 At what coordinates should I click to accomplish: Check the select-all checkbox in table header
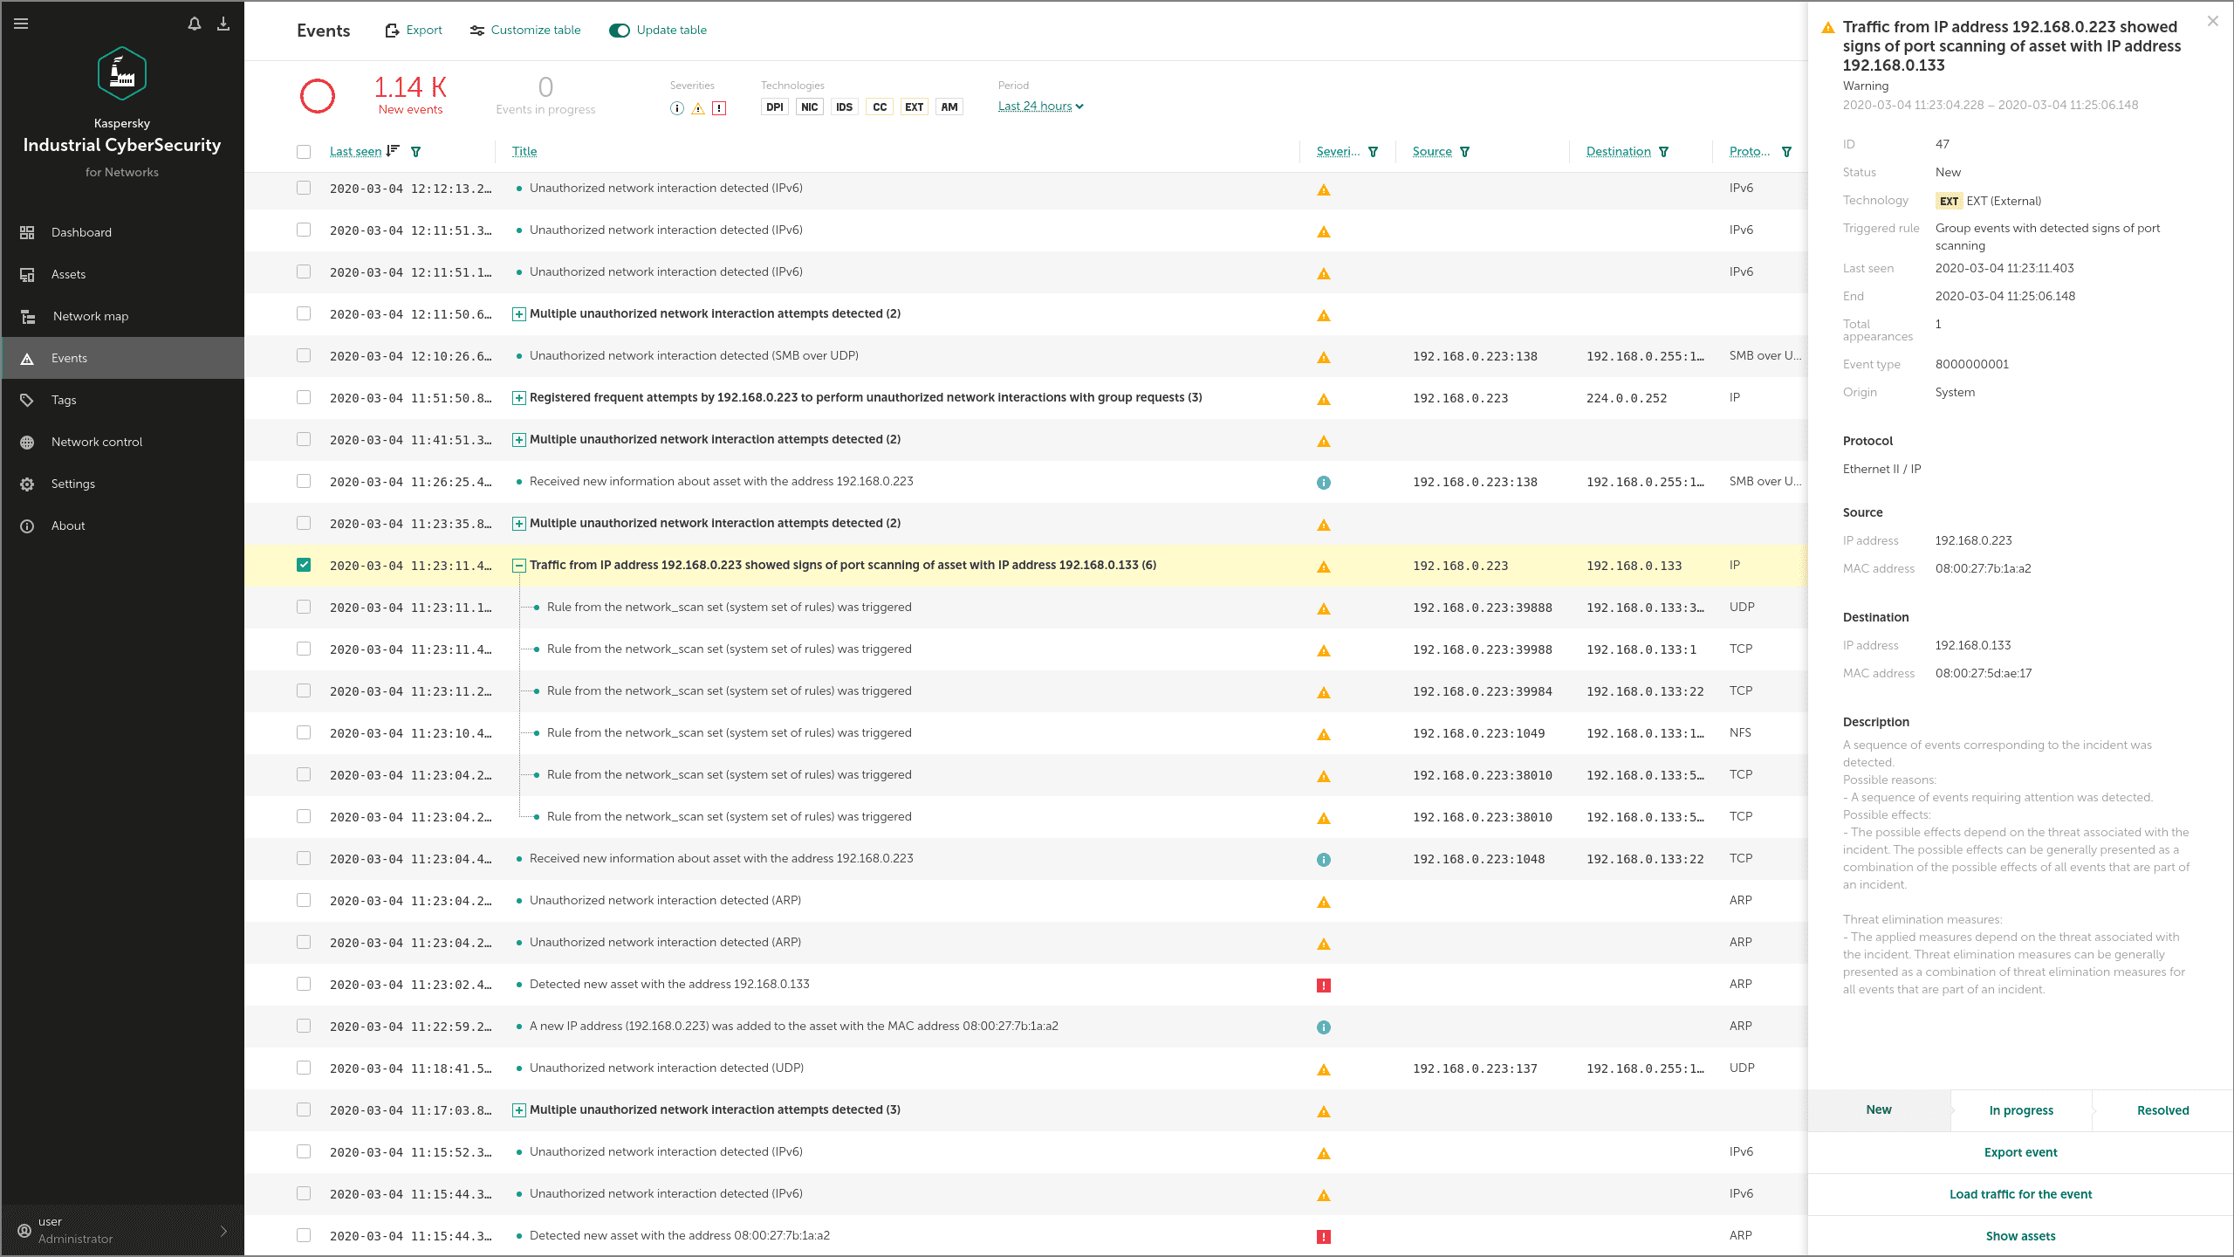click(x=304, y=152)
